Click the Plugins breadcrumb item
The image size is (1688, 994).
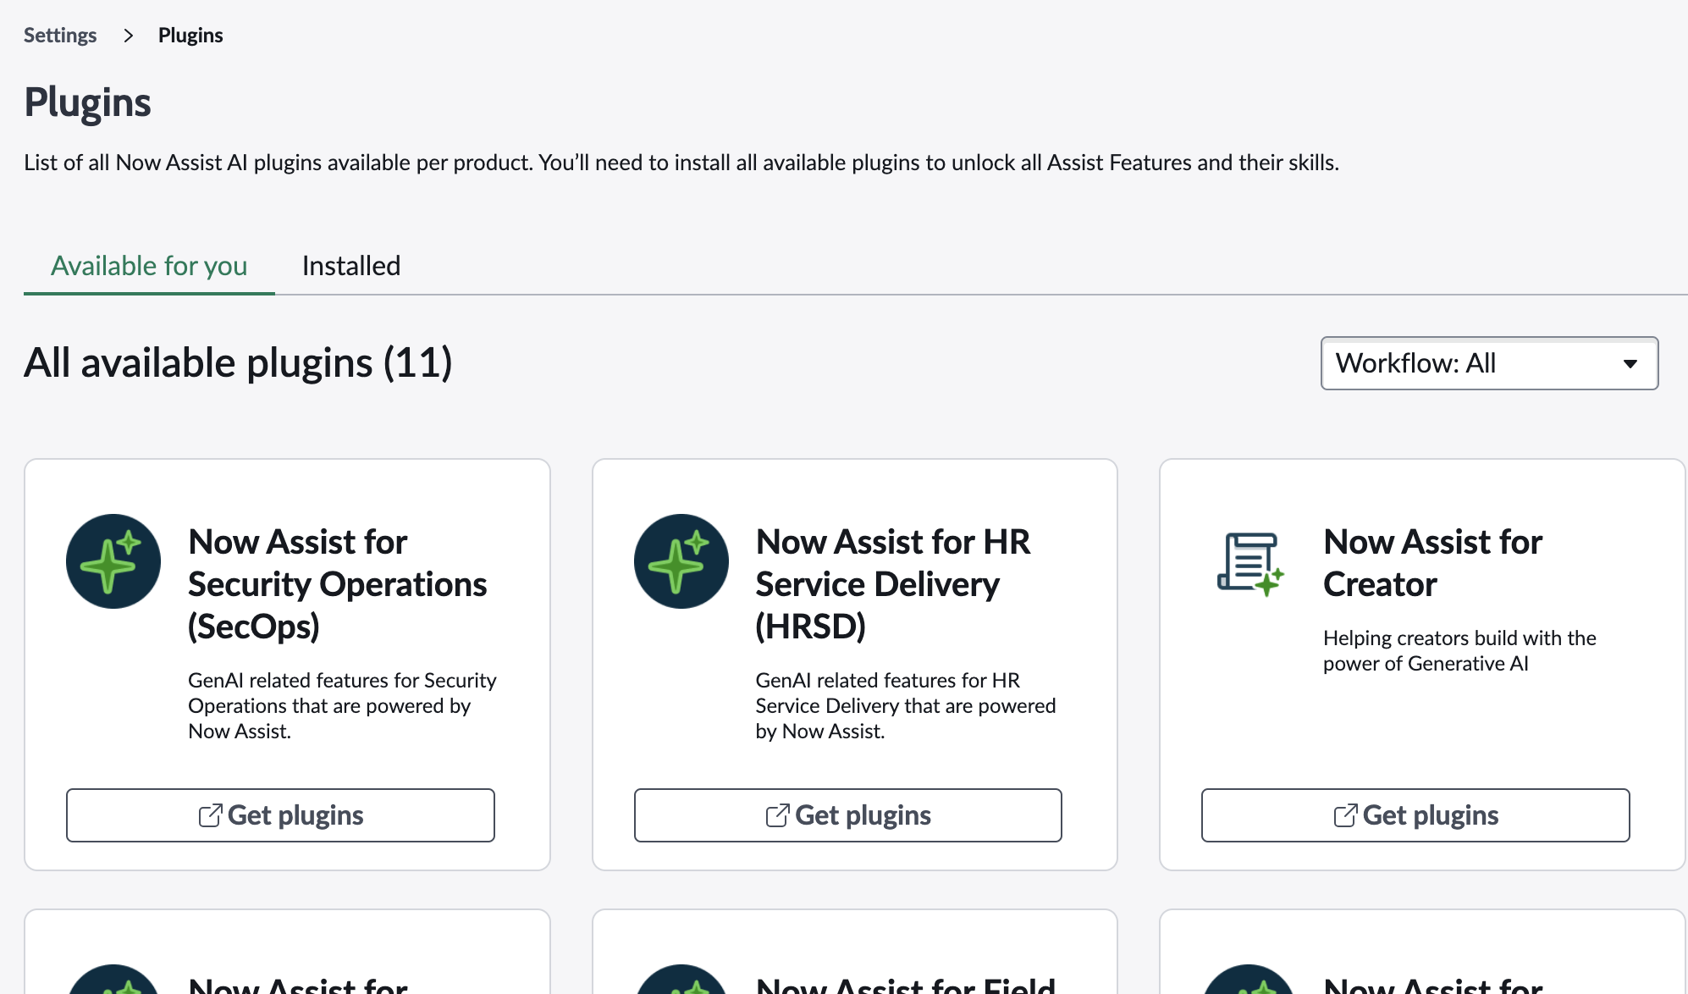[x=190, y=35]
